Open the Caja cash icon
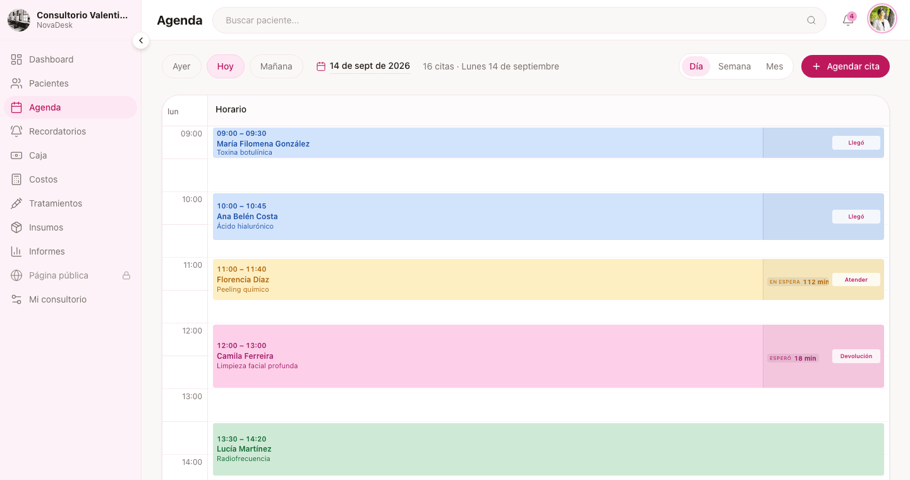 tap(16, 155)
